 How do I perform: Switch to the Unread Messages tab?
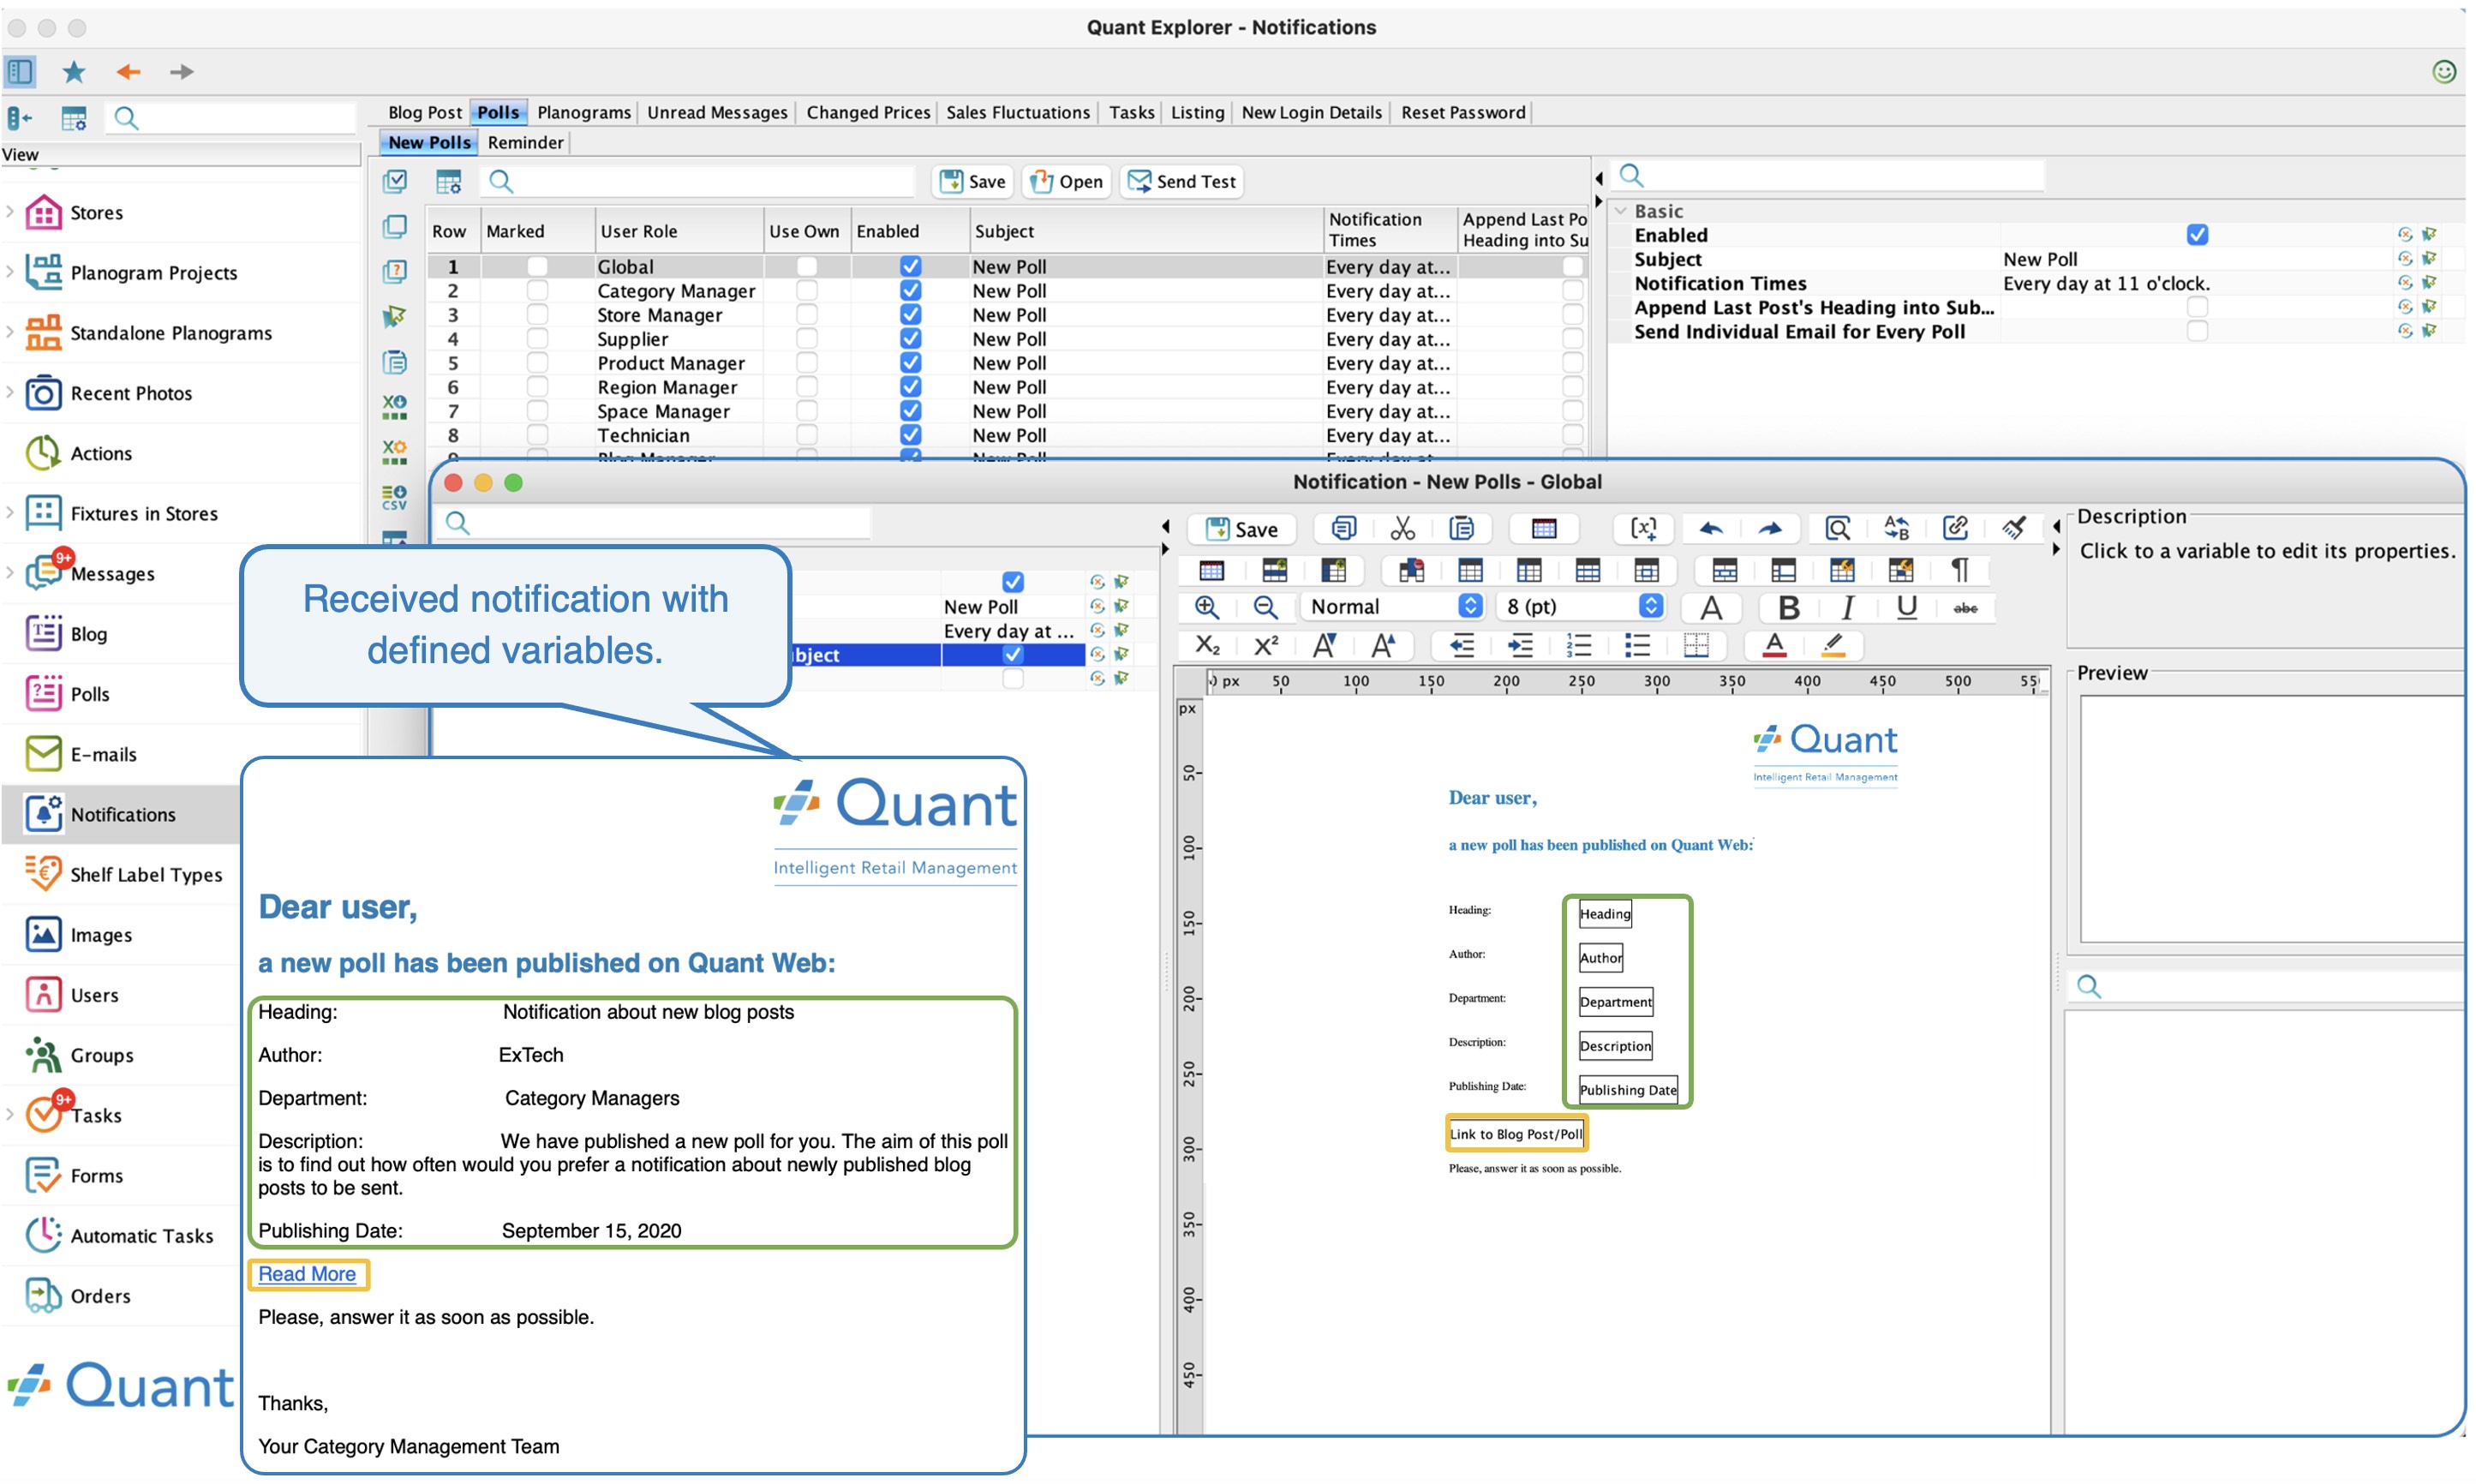[x=717, y=113]
